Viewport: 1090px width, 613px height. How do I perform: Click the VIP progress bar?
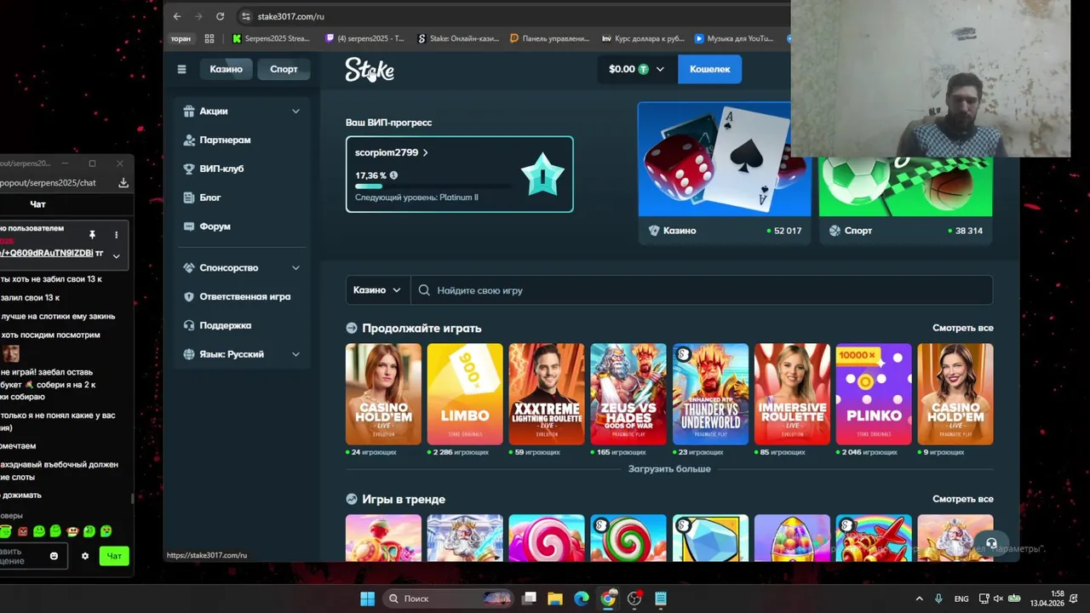(434, 186)
